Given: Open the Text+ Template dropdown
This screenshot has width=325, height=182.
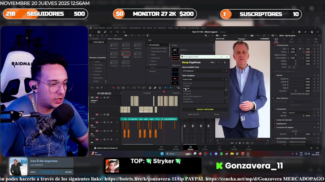Looking at the screenshot, I should (203, 79).
